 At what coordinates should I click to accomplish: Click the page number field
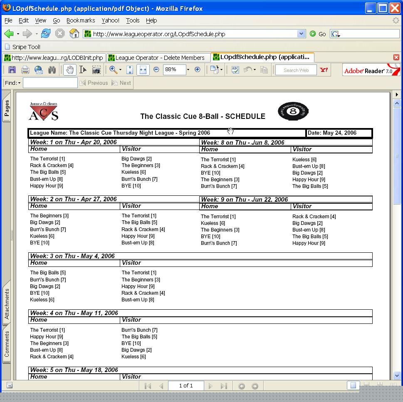(x=186, y=386)
